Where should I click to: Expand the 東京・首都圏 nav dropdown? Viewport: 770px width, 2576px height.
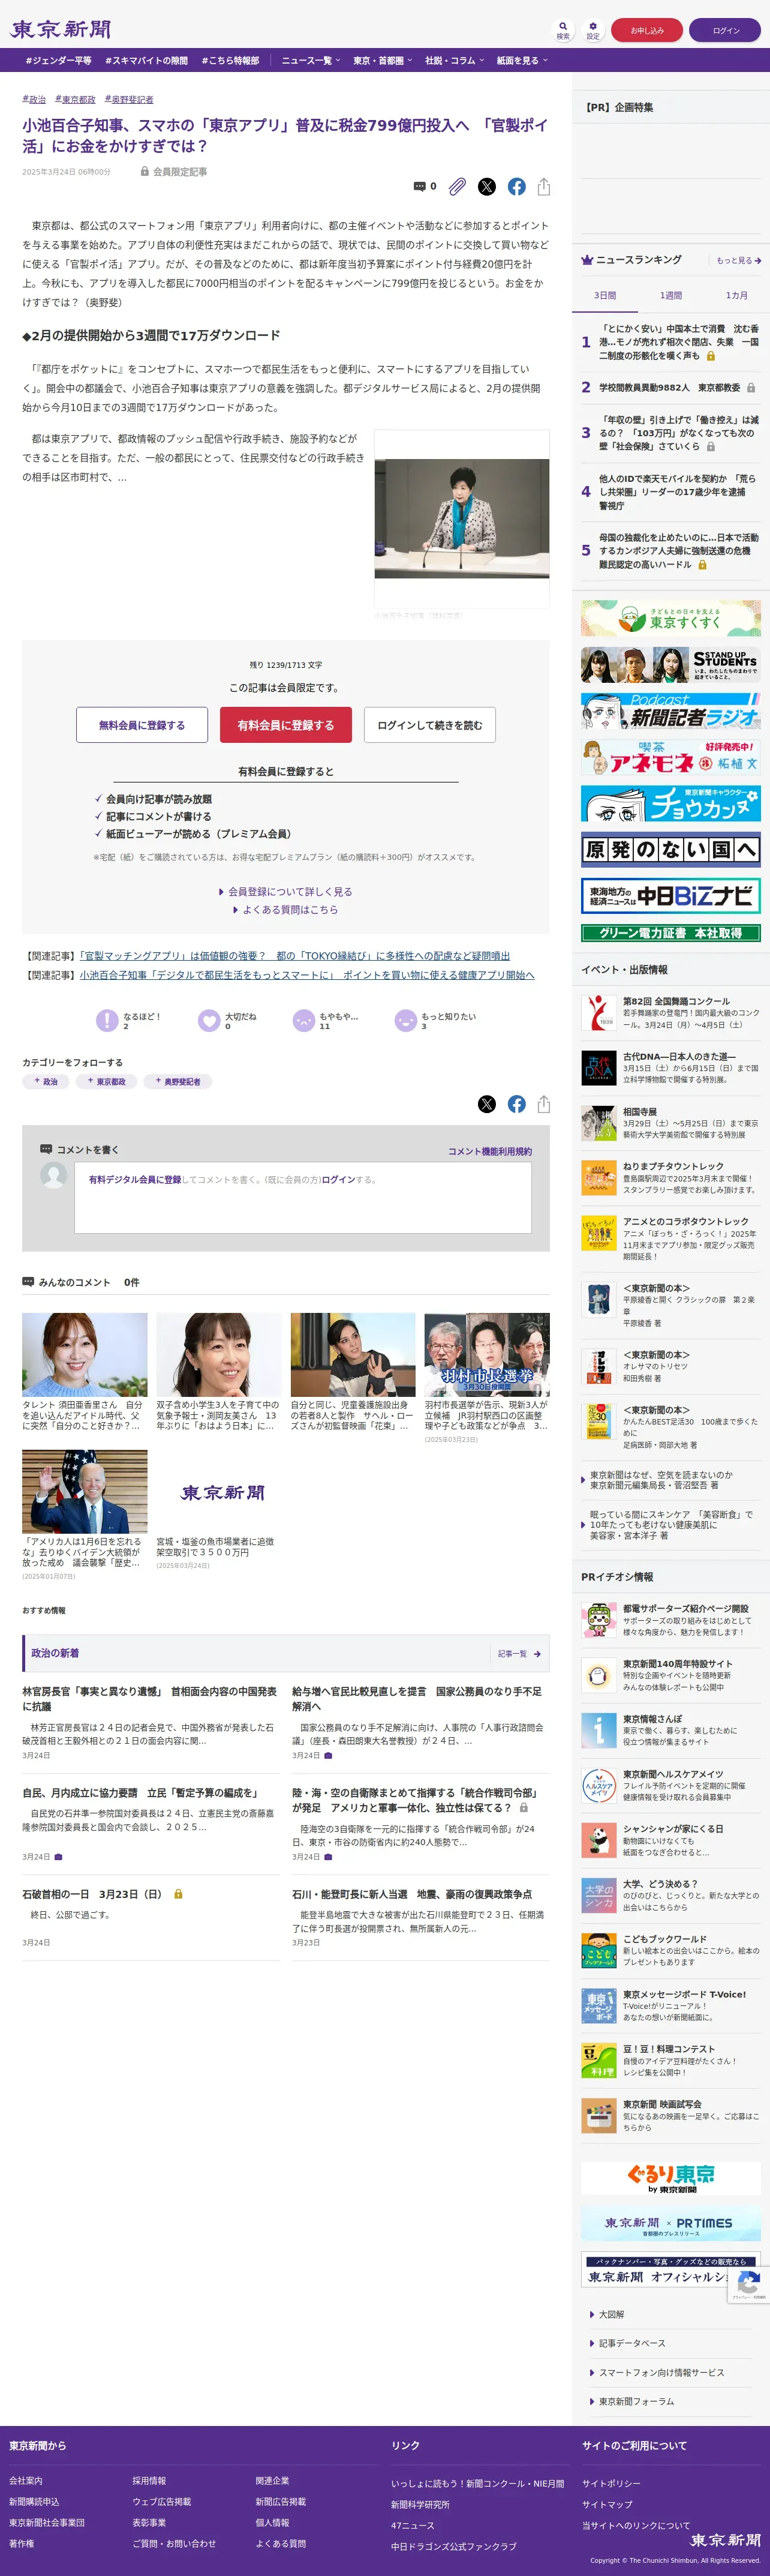tap(382, 60)
